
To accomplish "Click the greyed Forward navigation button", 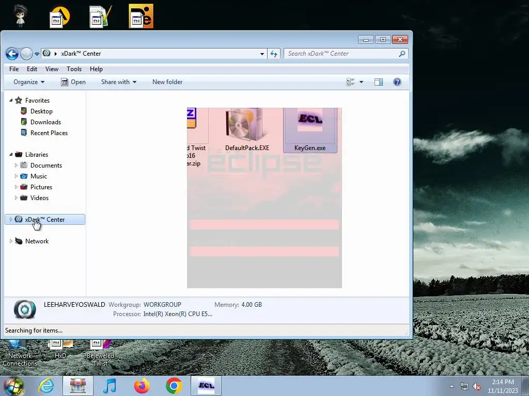I will (26, 54).
